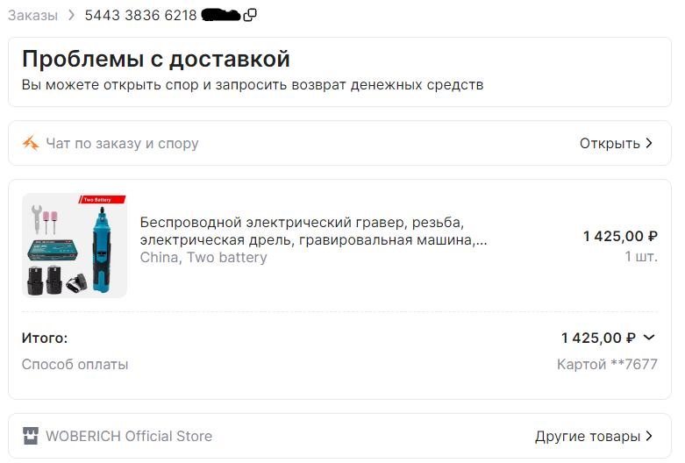
Task: Click the Проблемы с доставкой heading
Action: (x=156, y=59)
